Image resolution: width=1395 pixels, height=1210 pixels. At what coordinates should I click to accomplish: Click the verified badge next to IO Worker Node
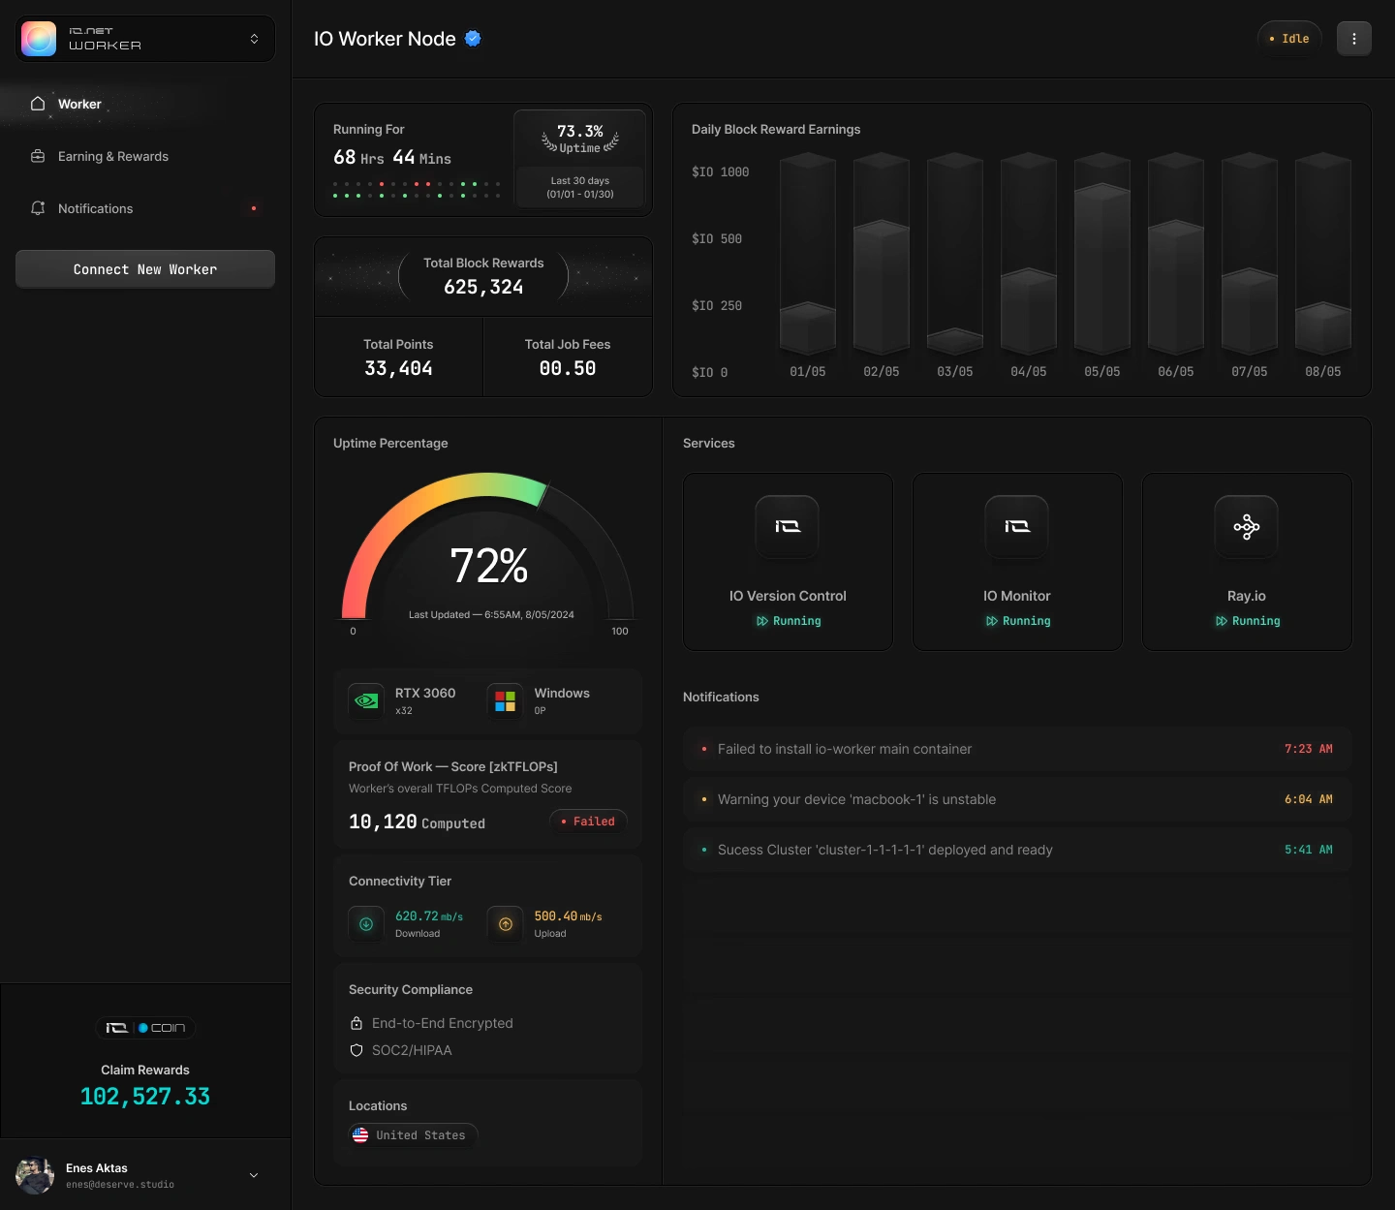pyautogui.click(x=473, y=39)
